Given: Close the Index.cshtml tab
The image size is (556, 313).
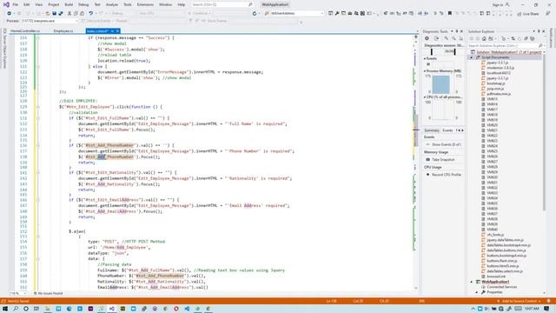Looking at the screenshot, I should point(118,31).
